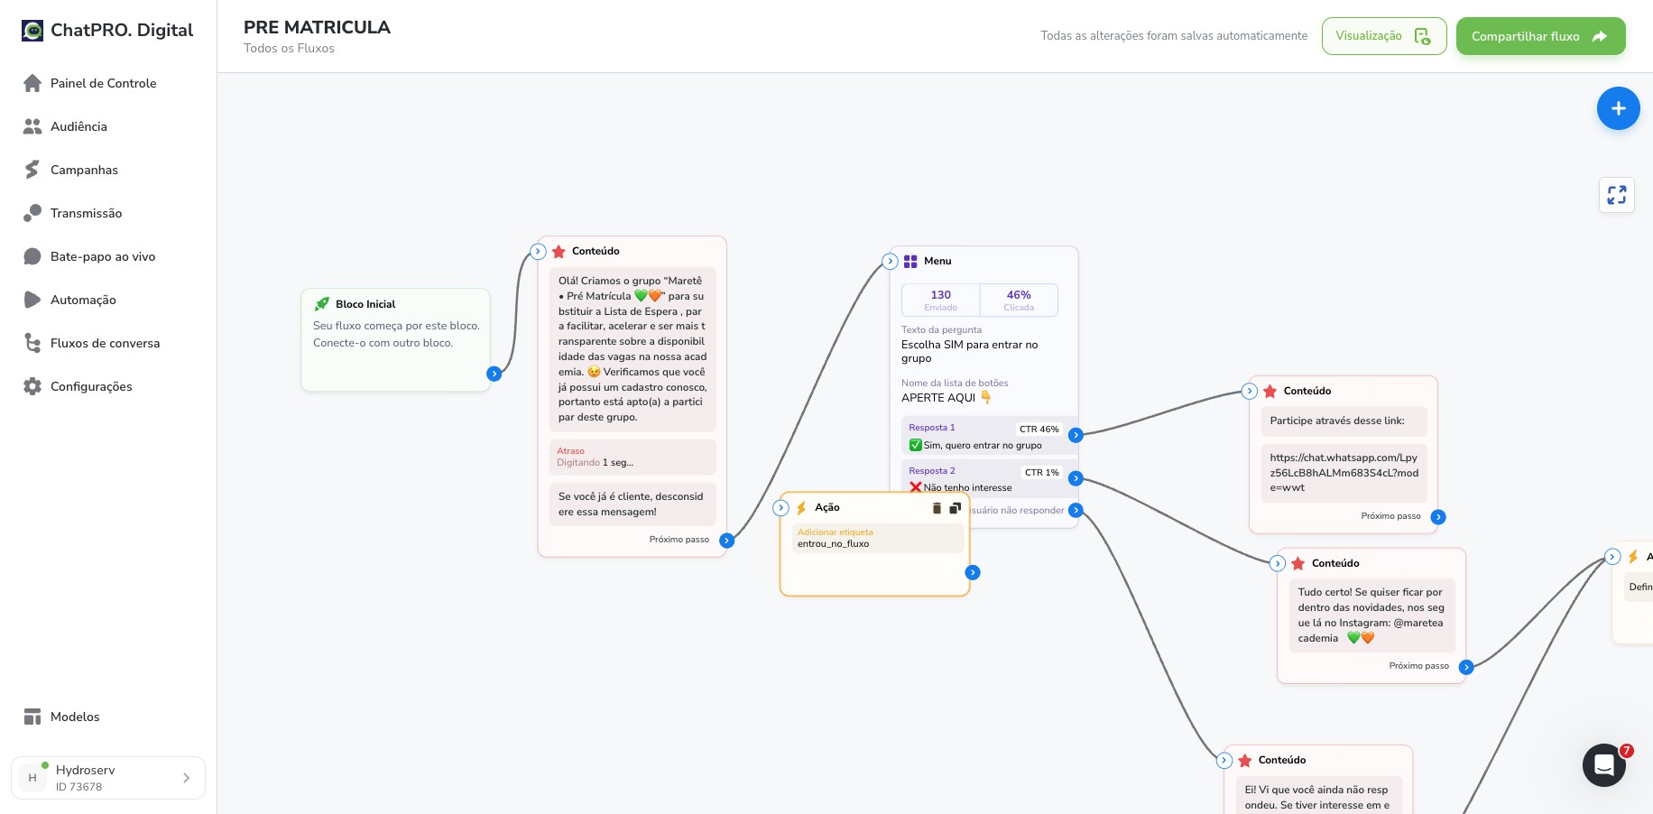Click Bloco Inicial output connector dot

494,374
